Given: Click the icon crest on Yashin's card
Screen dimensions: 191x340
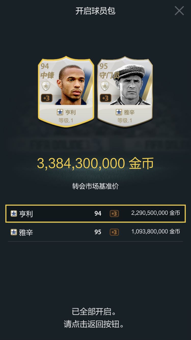Looking at the screenshot, I should click(x=105, y=86).
